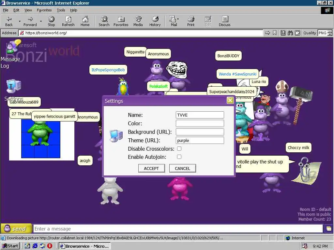Open the Favorites toolbar button
Screen dimensions: 334x250
[x=121, y=21]
